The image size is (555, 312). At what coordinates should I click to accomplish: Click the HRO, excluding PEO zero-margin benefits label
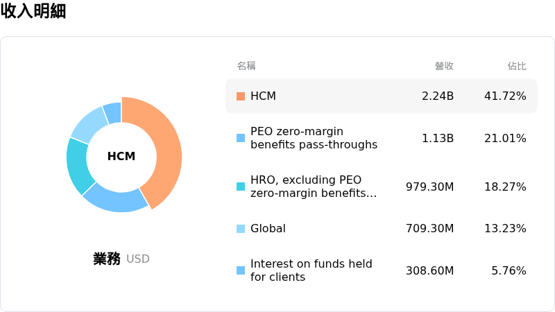pos(314,187)
